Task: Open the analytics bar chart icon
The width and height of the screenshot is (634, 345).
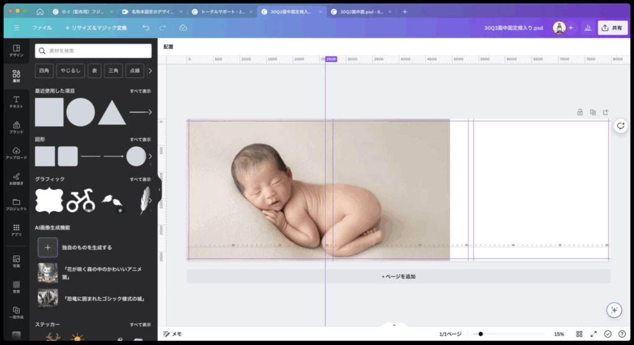Action: click(587, 28)
